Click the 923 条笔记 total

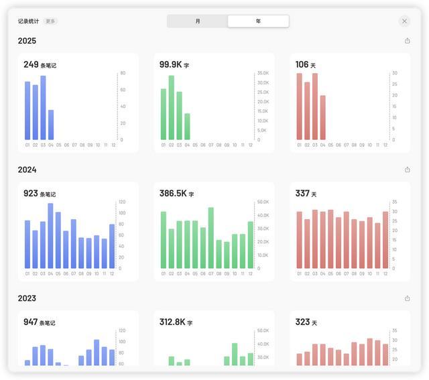coord(40,194)
